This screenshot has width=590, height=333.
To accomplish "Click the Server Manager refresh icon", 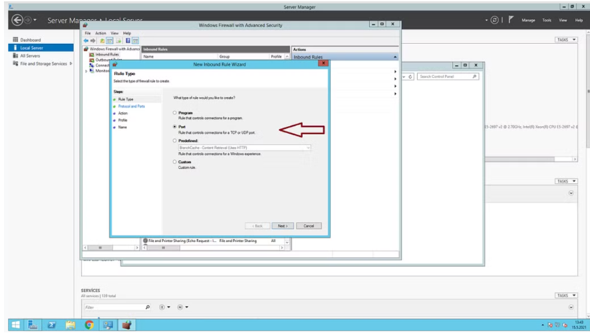I will coord(494,20).
